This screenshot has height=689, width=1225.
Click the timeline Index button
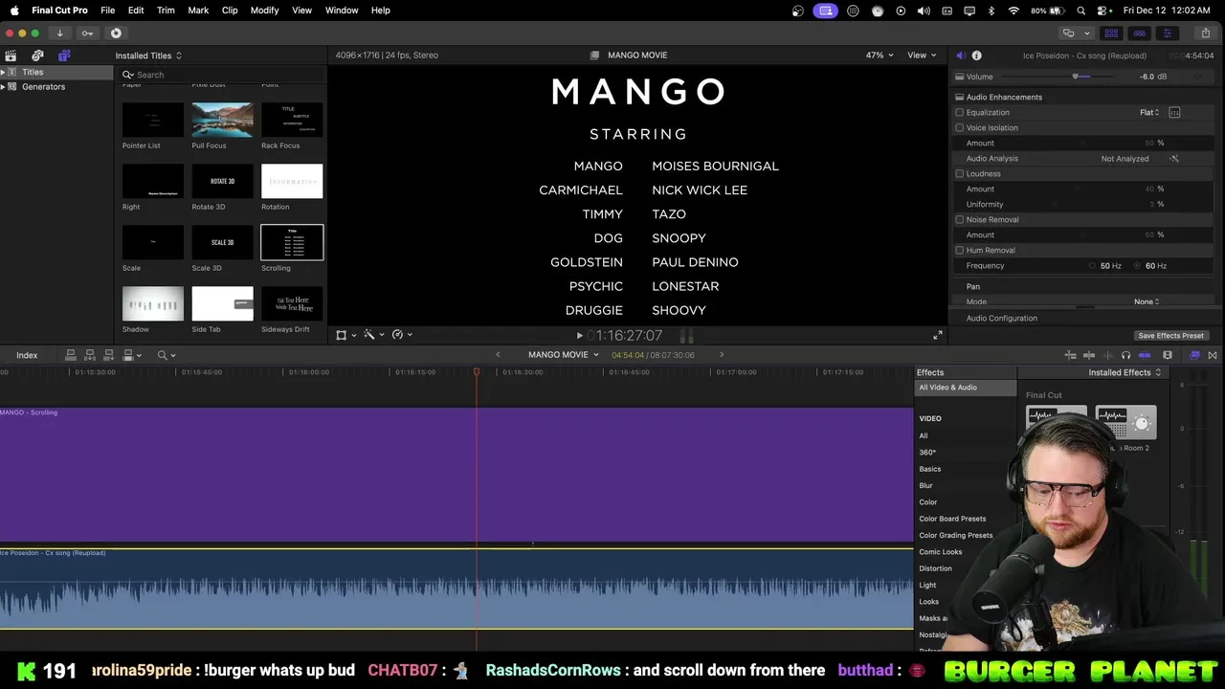pos(27,355)
